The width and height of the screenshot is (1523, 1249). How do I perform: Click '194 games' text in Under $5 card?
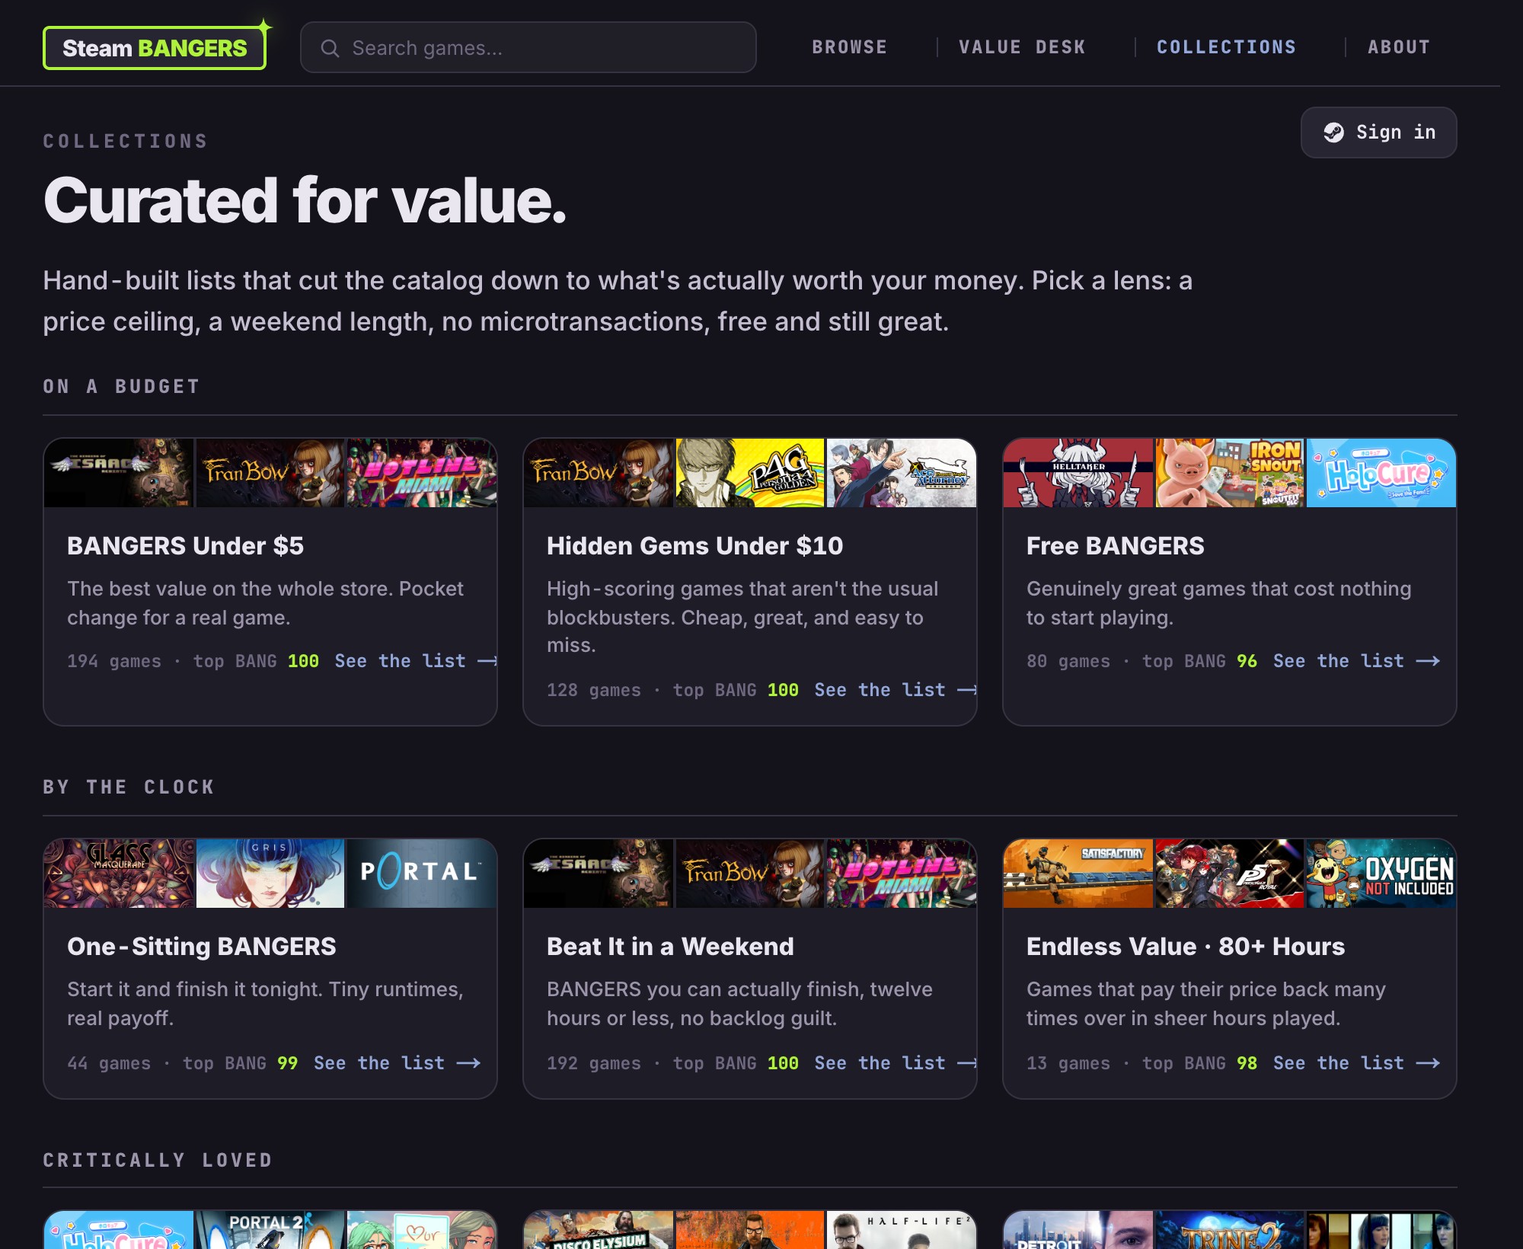coord(114,661)
